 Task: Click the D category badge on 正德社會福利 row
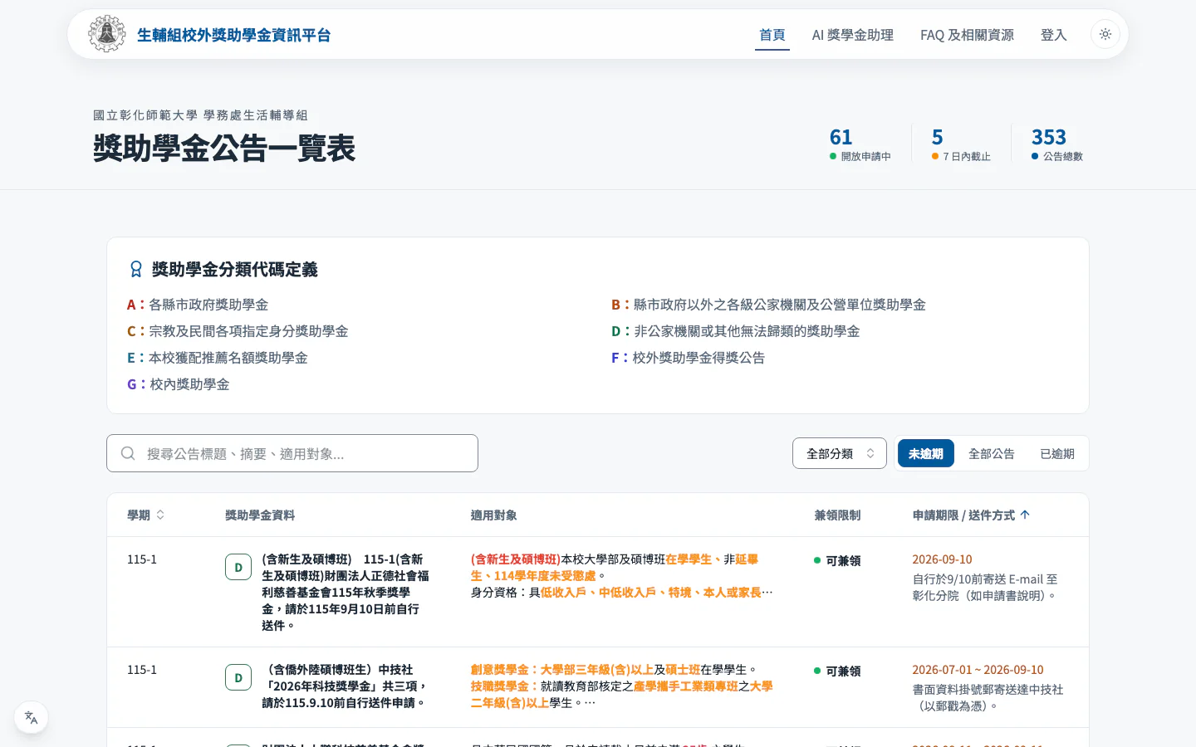(x=238, y=567)
